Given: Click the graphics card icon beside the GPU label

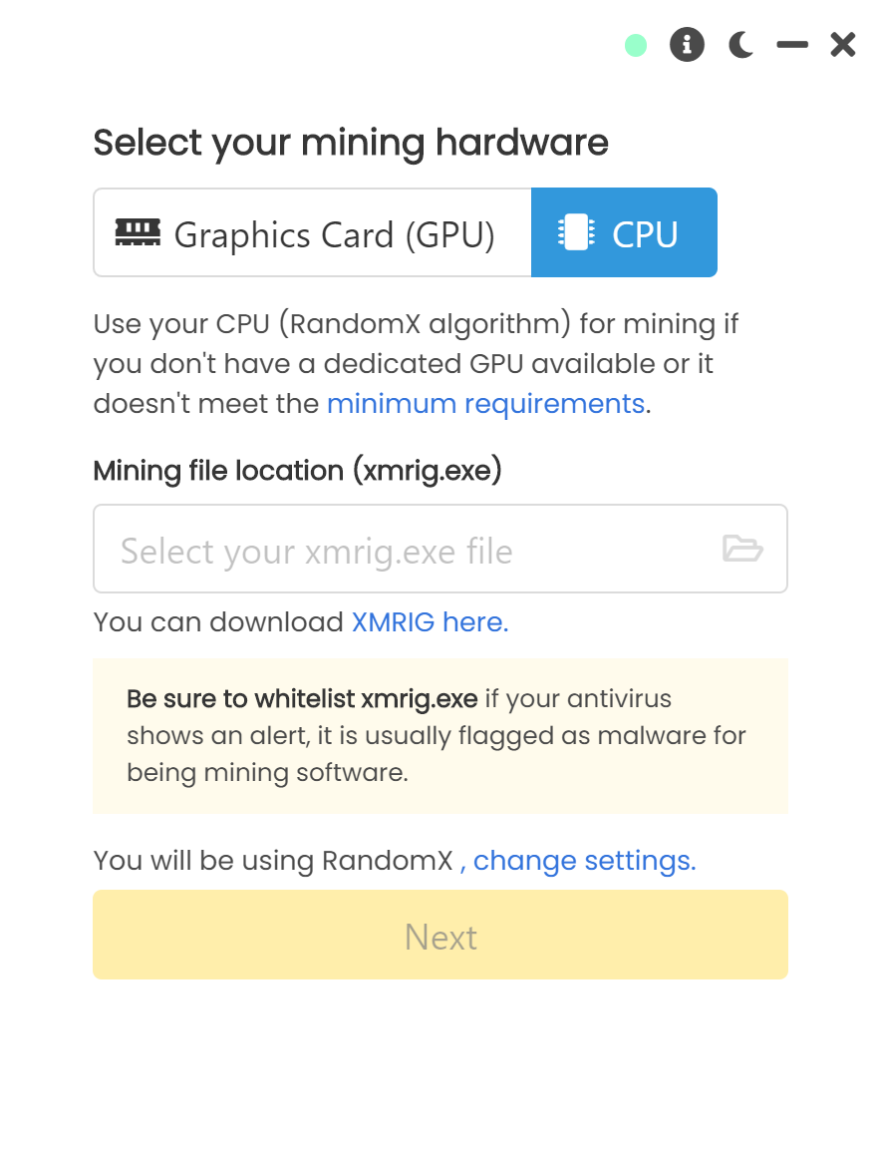Looking at the screenshot, I should coord(138,232).
